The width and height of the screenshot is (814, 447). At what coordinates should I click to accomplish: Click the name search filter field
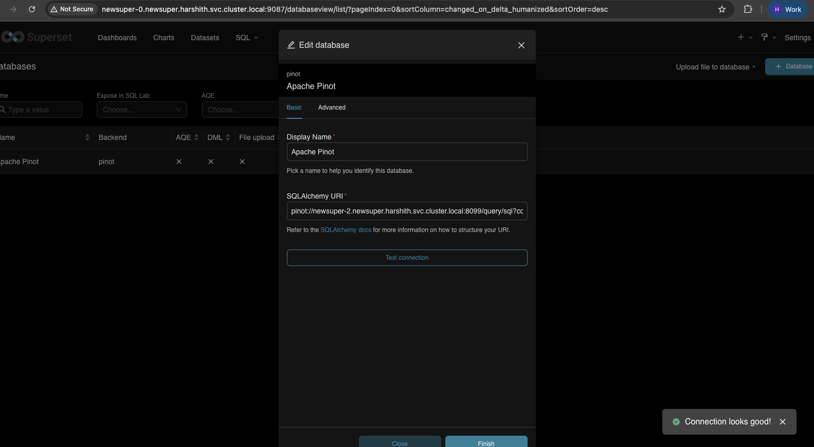pyautogui.click(x=41, y=110)
